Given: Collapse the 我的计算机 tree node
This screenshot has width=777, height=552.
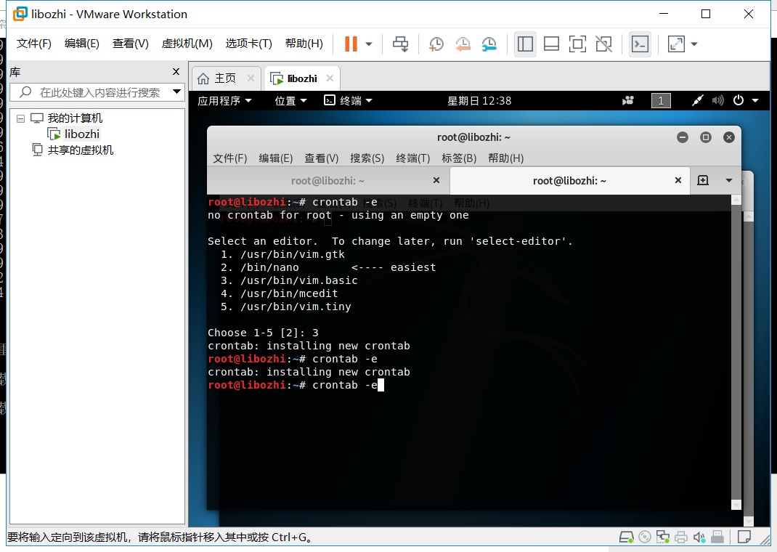Looking at the screenshot, I should tap(20, 118).
